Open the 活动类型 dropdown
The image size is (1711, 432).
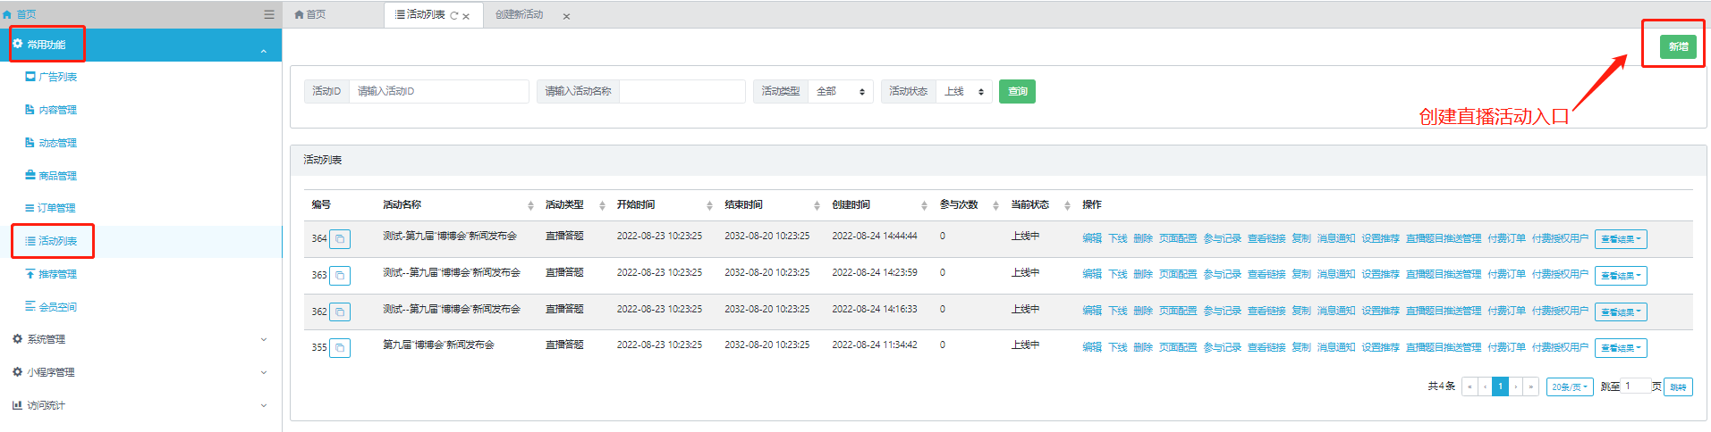click(840, 92)
